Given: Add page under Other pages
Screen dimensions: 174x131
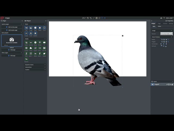Looking at the screenshot, I should pyautogui.click(x=12, y=56).
